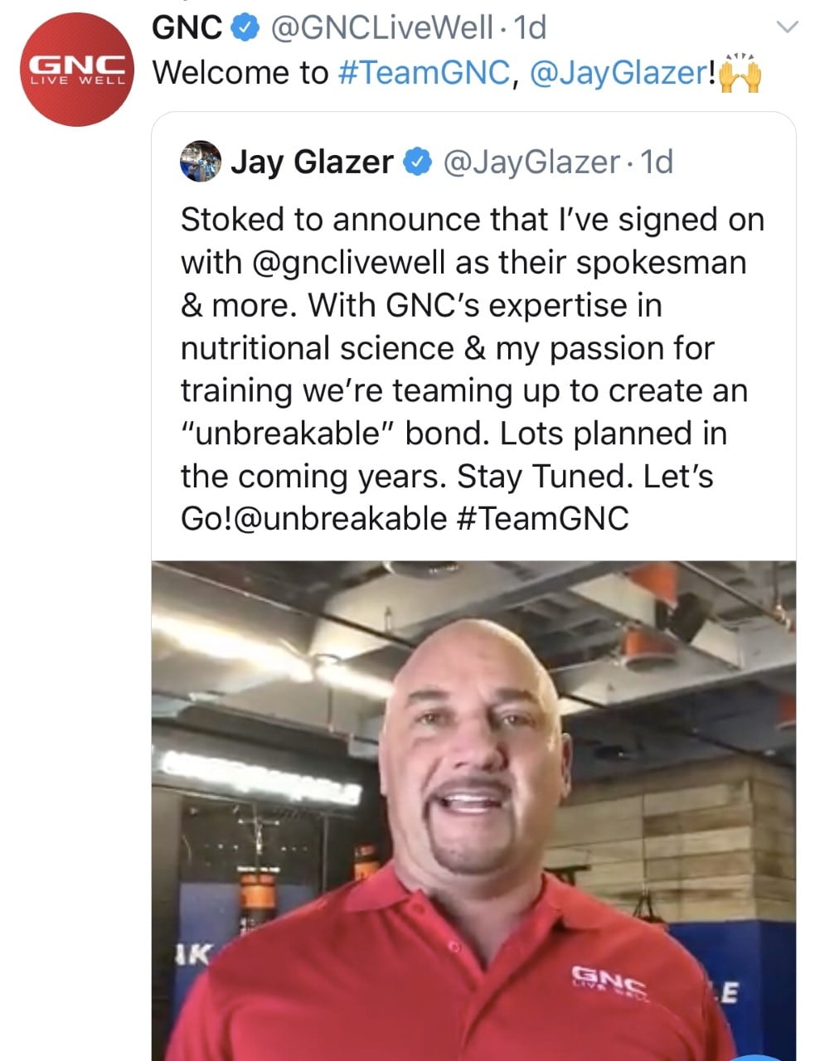Click the GNC account name

187,29
